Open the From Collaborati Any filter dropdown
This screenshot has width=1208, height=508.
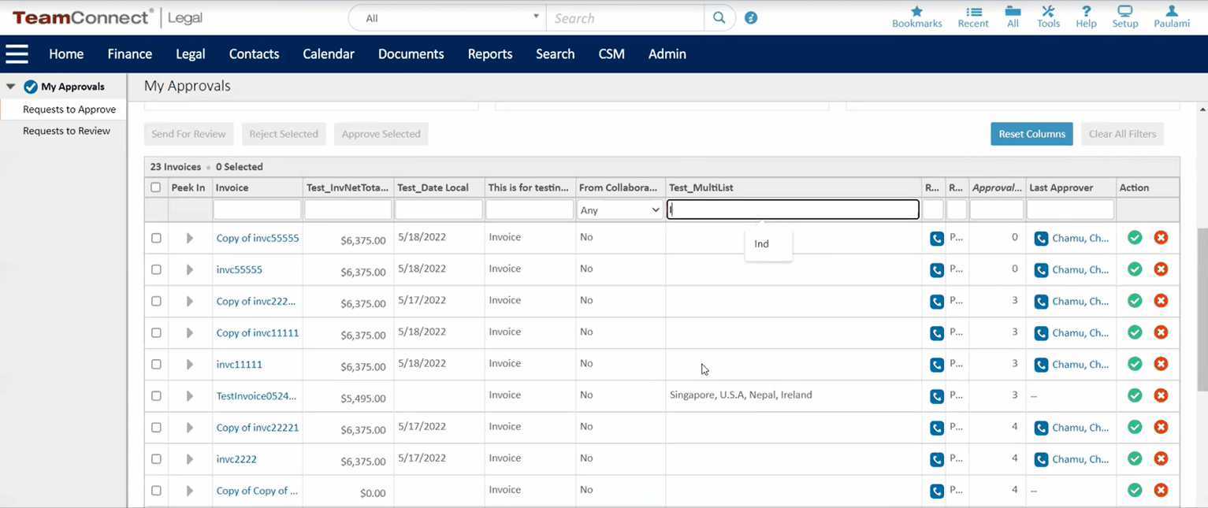(620, 210)
